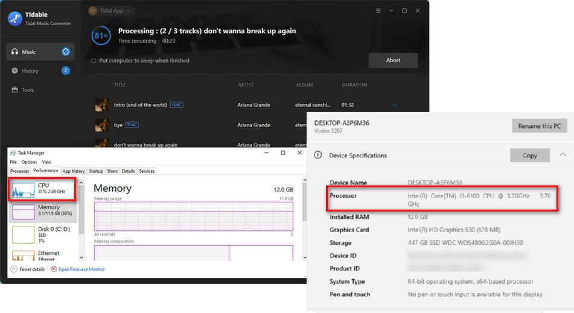Click album thumbnail for intro (end of the world)

click(x=102, y=105)
